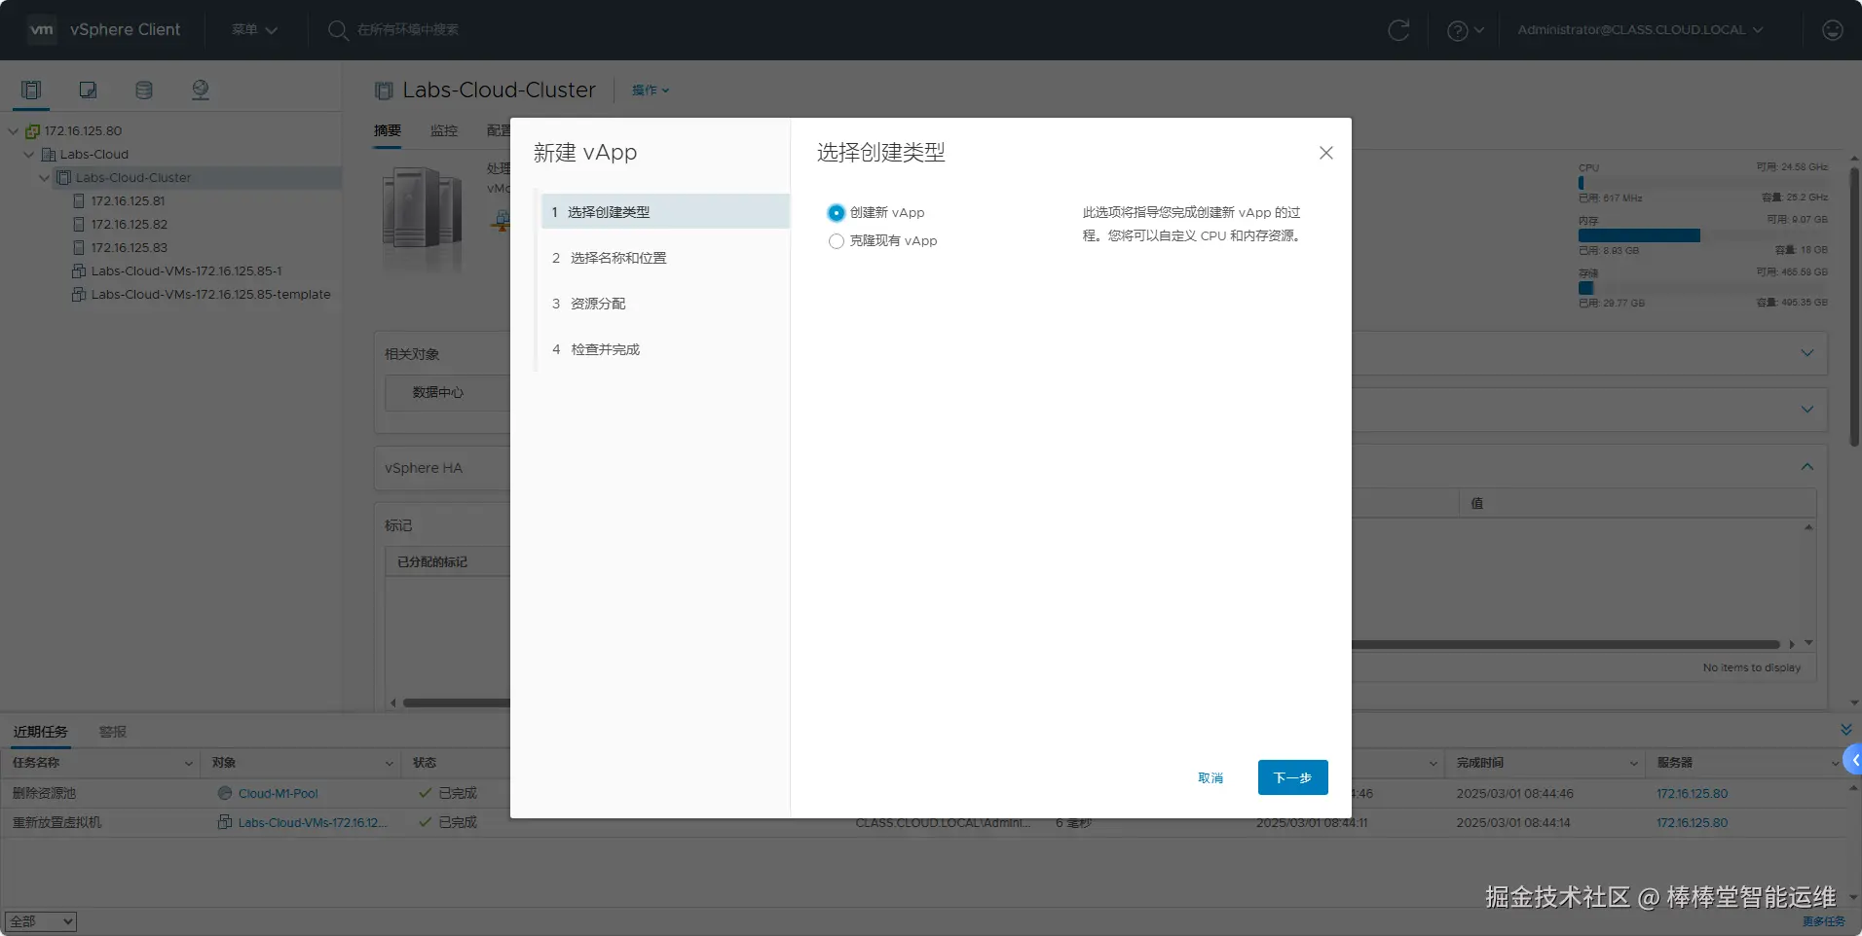This screenshot has height=936, width=1862.
Task: Click the cluster icon beside Labs-Cloud-Cluster title
Action: [384, 90]
